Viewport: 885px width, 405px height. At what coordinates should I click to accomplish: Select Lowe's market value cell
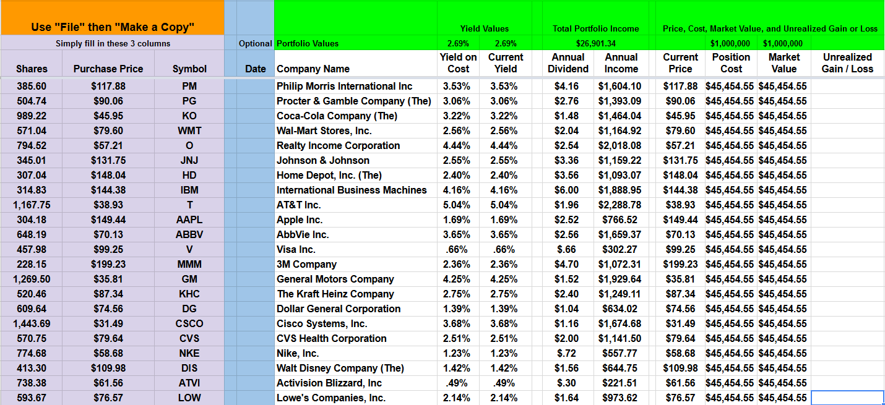pos(784,398)
